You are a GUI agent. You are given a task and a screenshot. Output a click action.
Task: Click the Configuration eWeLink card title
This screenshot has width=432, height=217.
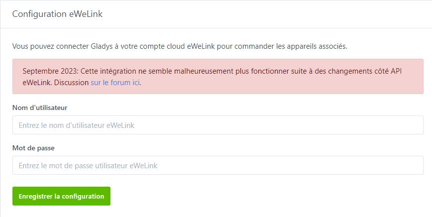pyautogui.click(x=57, y=14)
